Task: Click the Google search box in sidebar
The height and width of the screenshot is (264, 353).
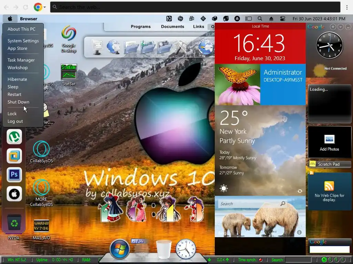Action: (x=329, y=250)
